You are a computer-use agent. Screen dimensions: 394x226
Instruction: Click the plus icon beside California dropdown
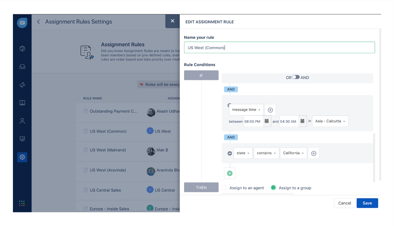pyautogui.click(x=314, y=153)
